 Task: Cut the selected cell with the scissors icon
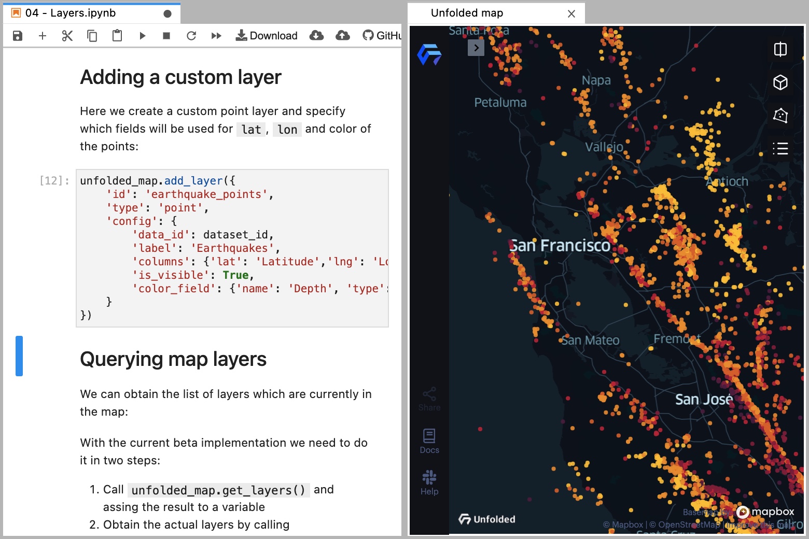(67, 36)
